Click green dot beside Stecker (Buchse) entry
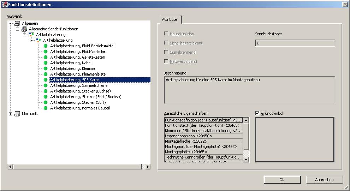The width and height of the screenshot is (350, 191). tap(46, 91)
